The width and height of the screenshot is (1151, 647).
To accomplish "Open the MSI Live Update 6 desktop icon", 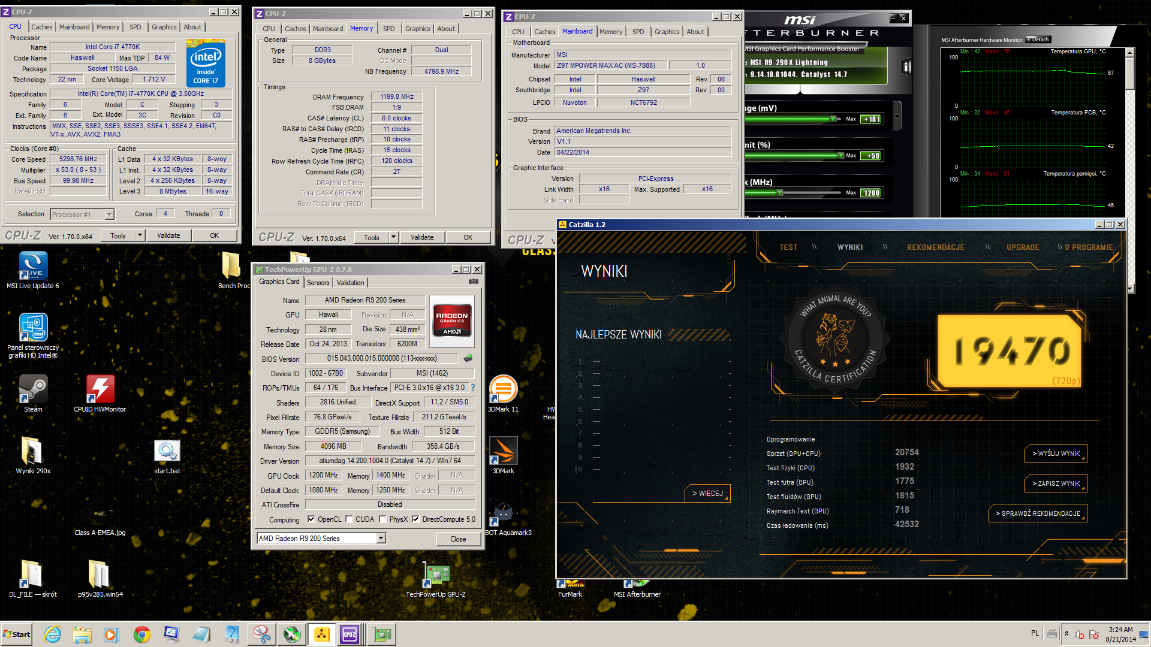I will click(33, 265).
